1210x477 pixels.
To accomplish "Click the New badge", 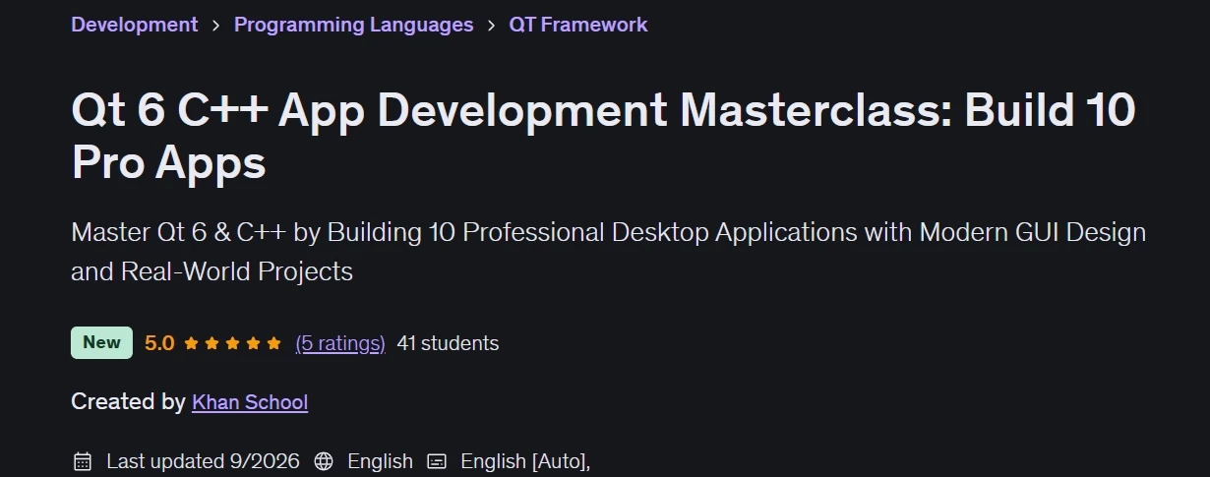I will tap(101, 342).
